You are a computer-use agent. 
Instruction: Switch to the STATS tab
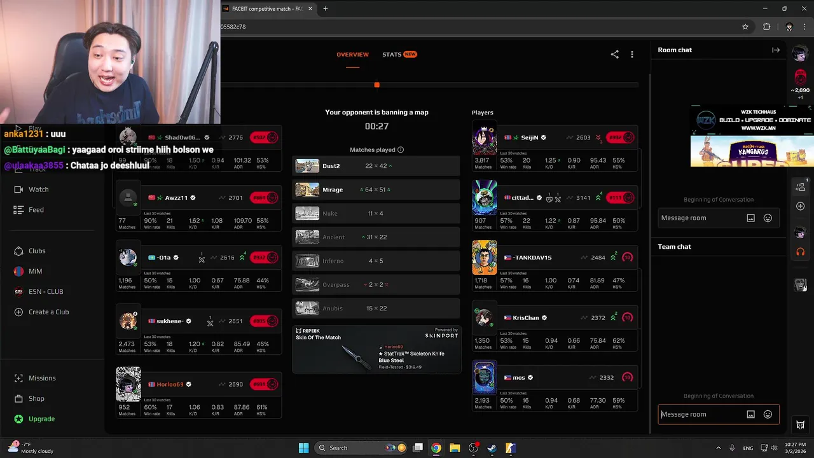(x=399, y=55)
